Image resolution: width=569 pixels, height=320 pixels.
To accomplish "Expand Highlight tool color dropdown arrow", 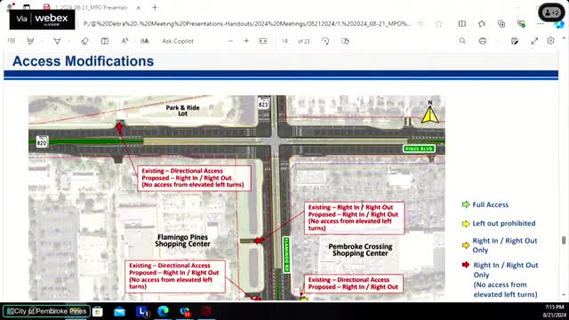I will [x=41, y=41].
